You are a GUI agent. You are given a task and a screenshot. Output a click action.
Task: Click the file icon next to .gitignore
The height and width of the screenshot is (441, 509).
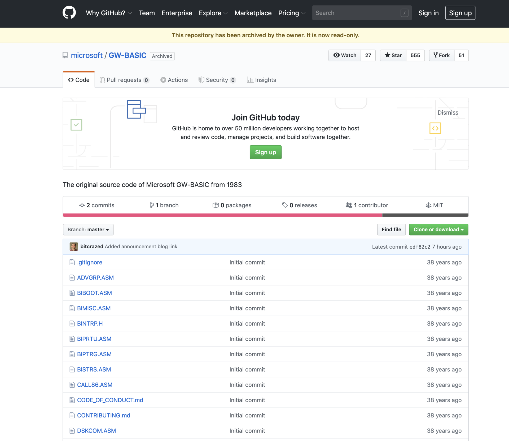pyautogui.click(x=72, y=262)
